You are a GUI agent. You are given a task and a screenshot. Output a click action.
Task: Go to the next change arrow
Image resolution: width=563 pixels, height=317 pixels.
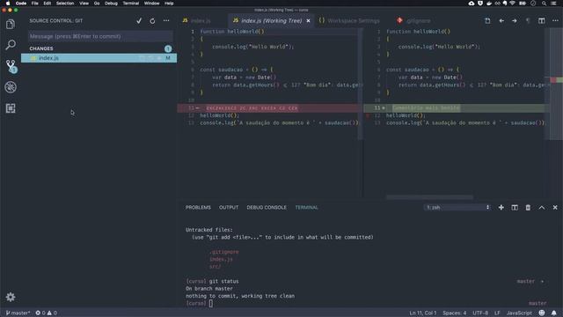[x=514, y=21]
